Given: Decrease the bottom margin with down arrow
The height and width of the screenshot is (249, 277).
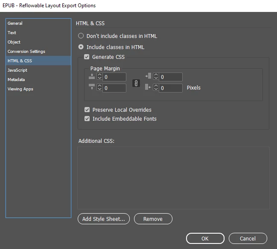Looking at the screenshot, I should (99, 89).
